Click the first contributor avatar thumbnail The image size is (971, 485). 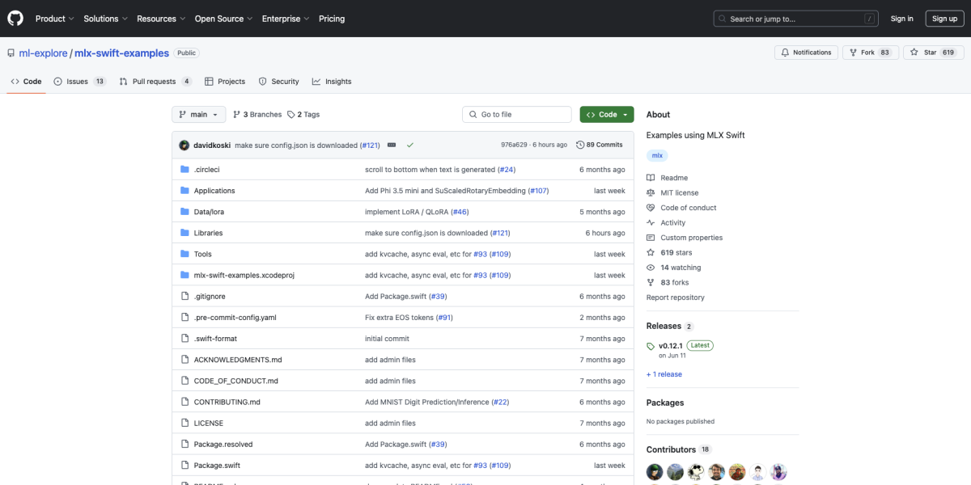655,472
